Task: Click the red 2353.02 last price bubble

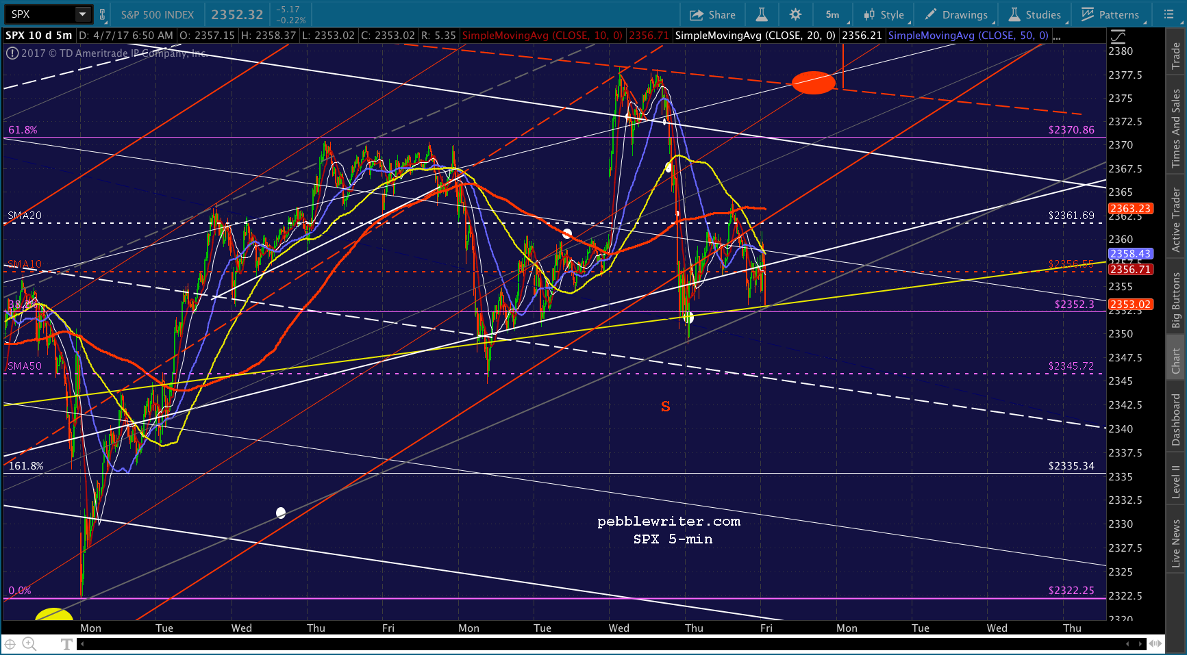Action: pyautogui.click(x=1131, y=305)
